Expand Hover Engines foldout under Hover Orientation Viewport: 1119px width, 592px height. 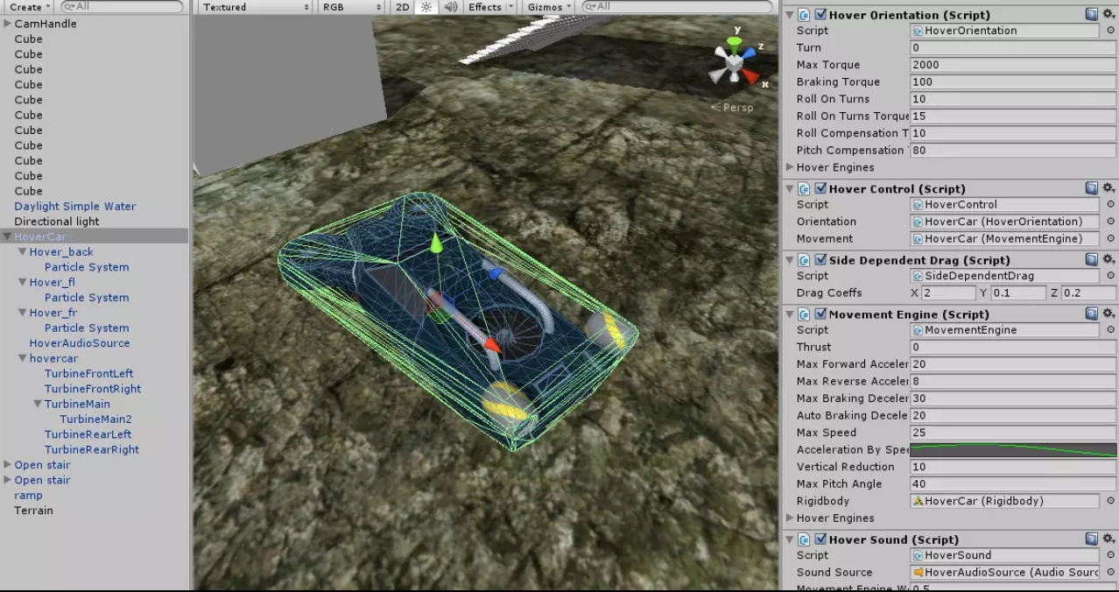click(x=790, y=167)
